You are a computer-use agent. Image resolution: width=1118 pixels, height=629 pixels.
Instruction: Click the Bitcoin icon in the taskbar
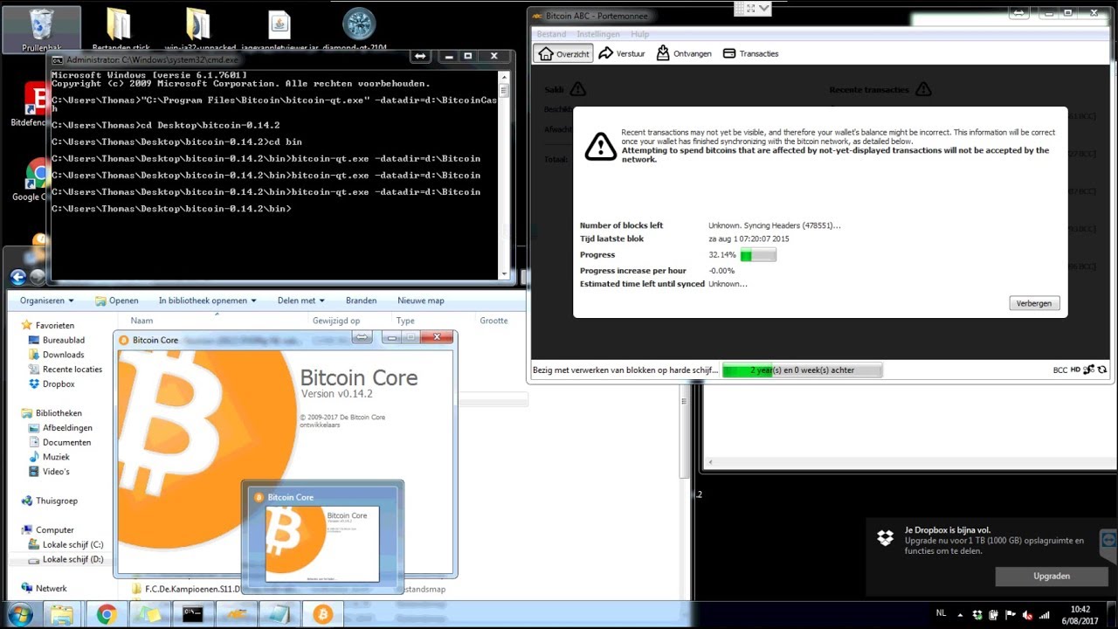[322, 614]
